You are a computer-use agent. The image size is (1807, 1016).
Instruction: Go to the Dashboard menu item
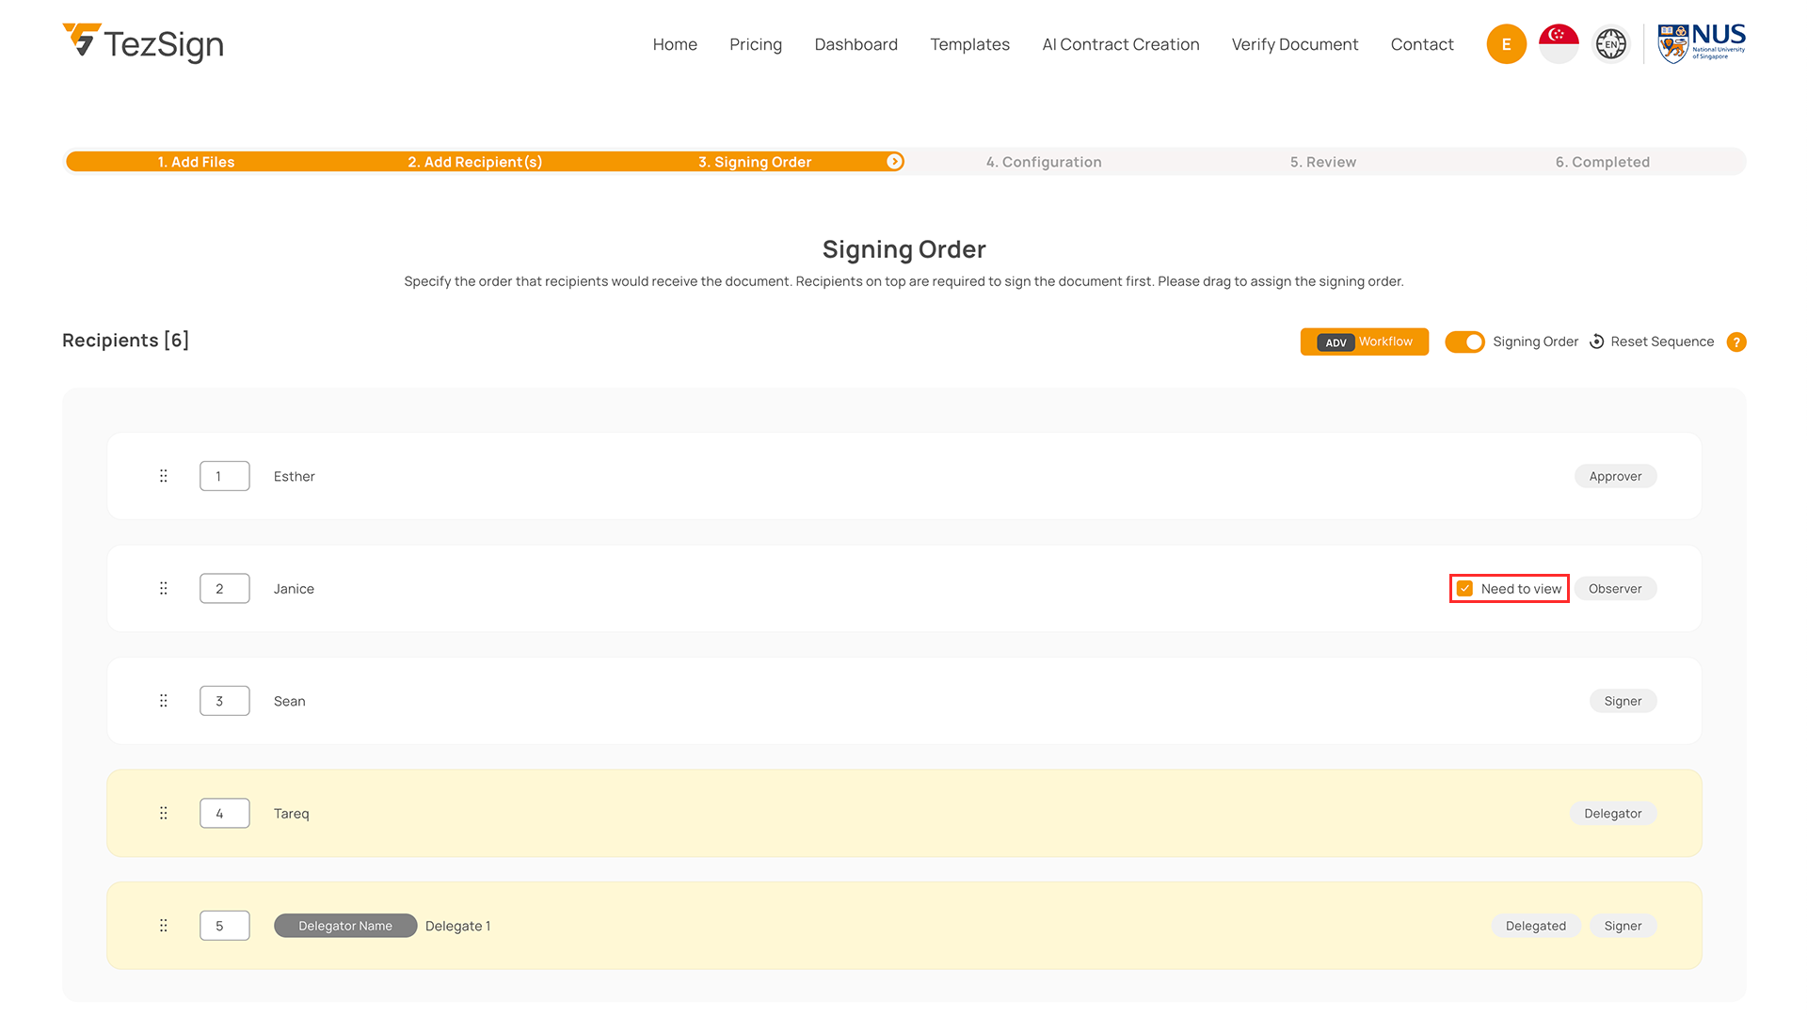click(856, 44)
